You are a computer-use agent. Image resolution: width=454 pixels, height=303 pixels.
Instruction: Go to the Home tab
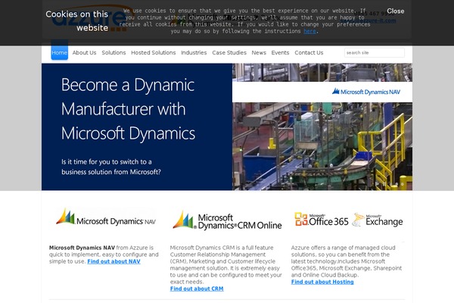pyautogui.click(x=59, y=52)
